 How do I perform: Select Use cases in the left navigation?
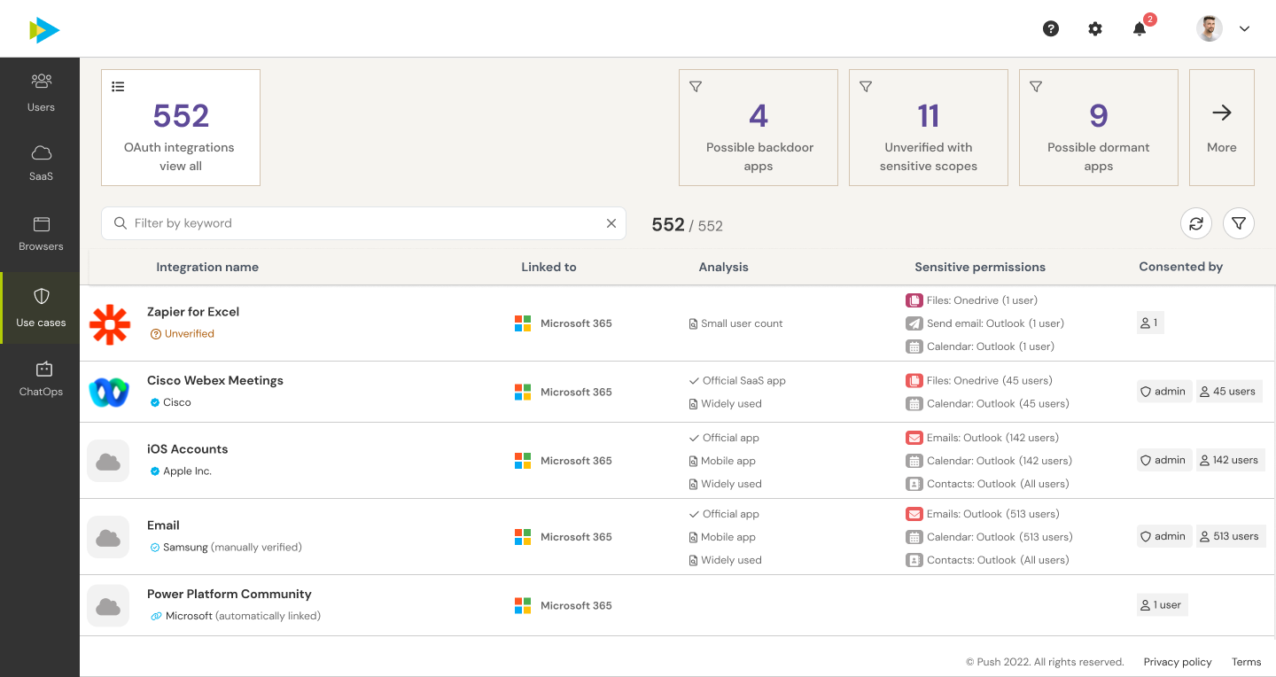click(x=41, y=307)
